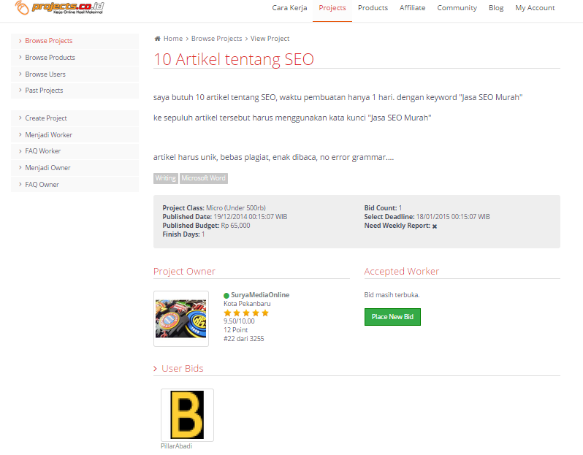Select the Microsoft Word tag
Image resolution: width=583 pixels, height=455 pixels.
pyautogui.click(x=204, y=178)
